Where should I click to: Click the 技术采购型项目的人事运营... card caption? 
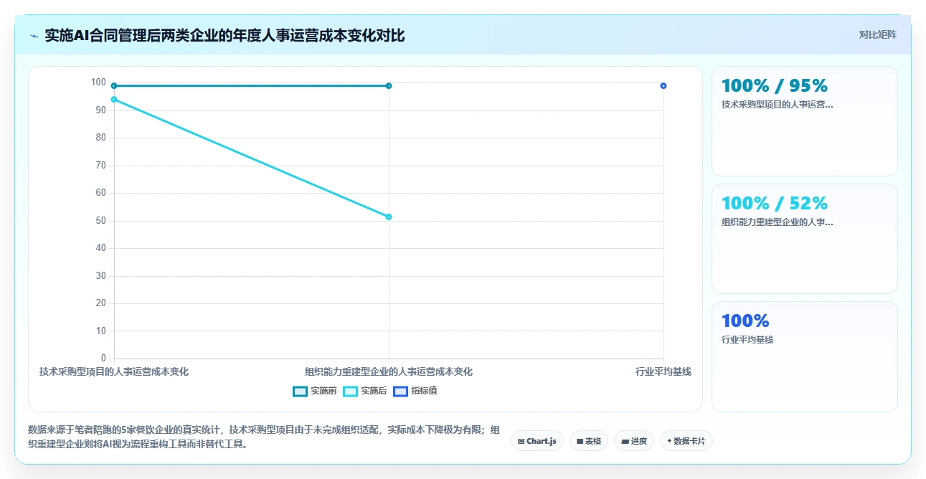pos(778,104)
